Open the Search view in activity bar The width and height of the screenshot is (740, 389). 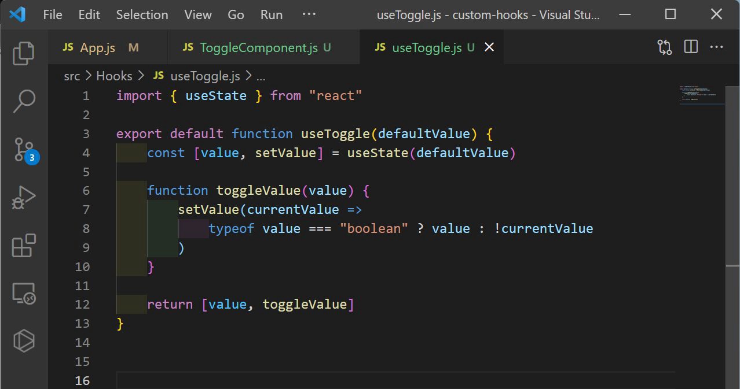(x=24, y=101)
